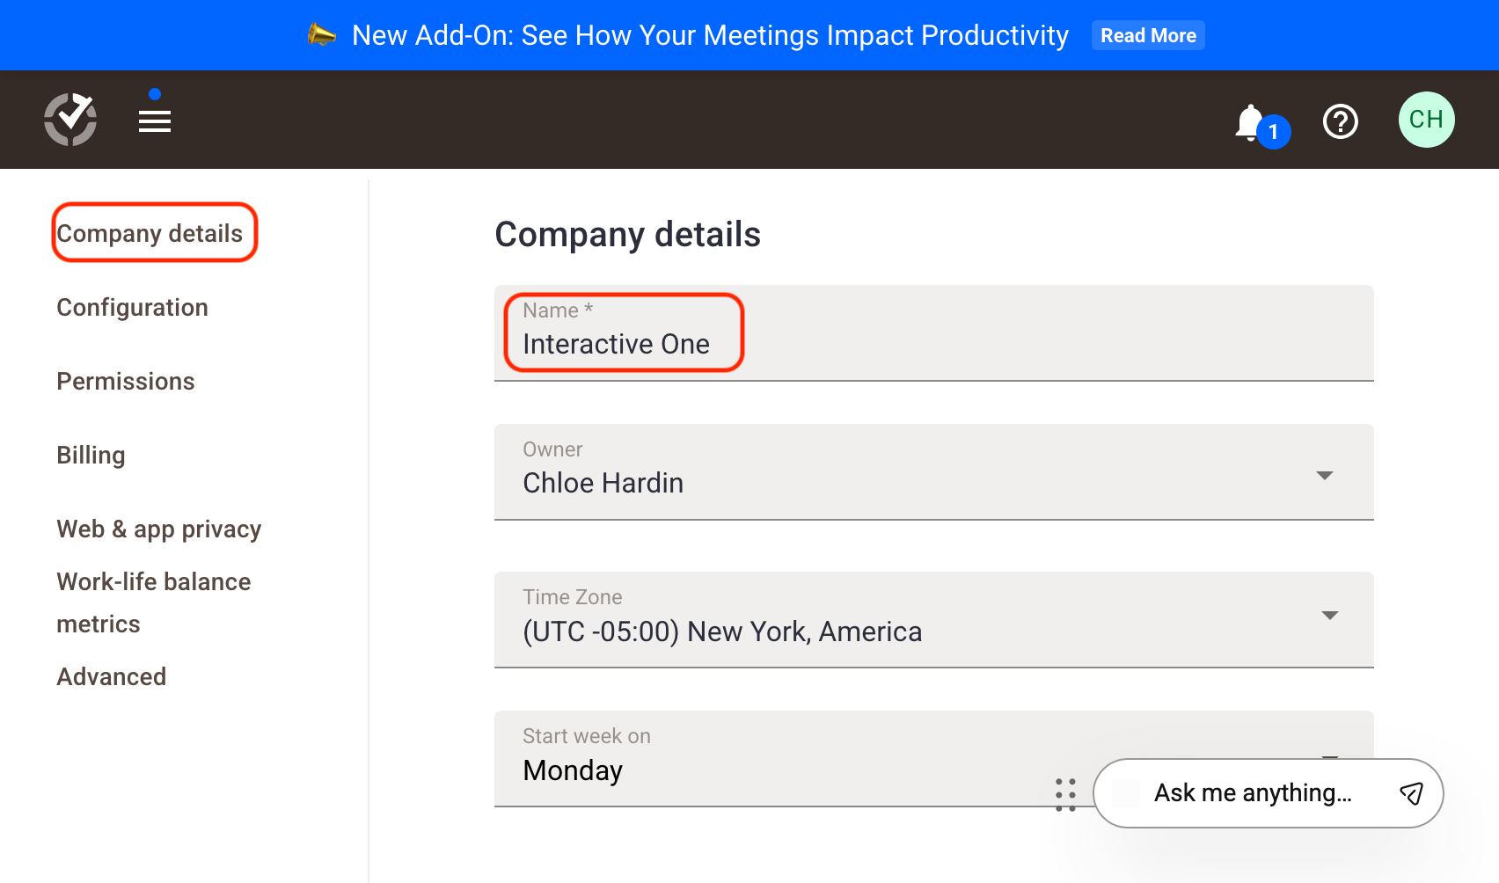The width and height of the screenshot is (1499, 883).
Task: Open the hamburger navigation menu
Action: 154,120
